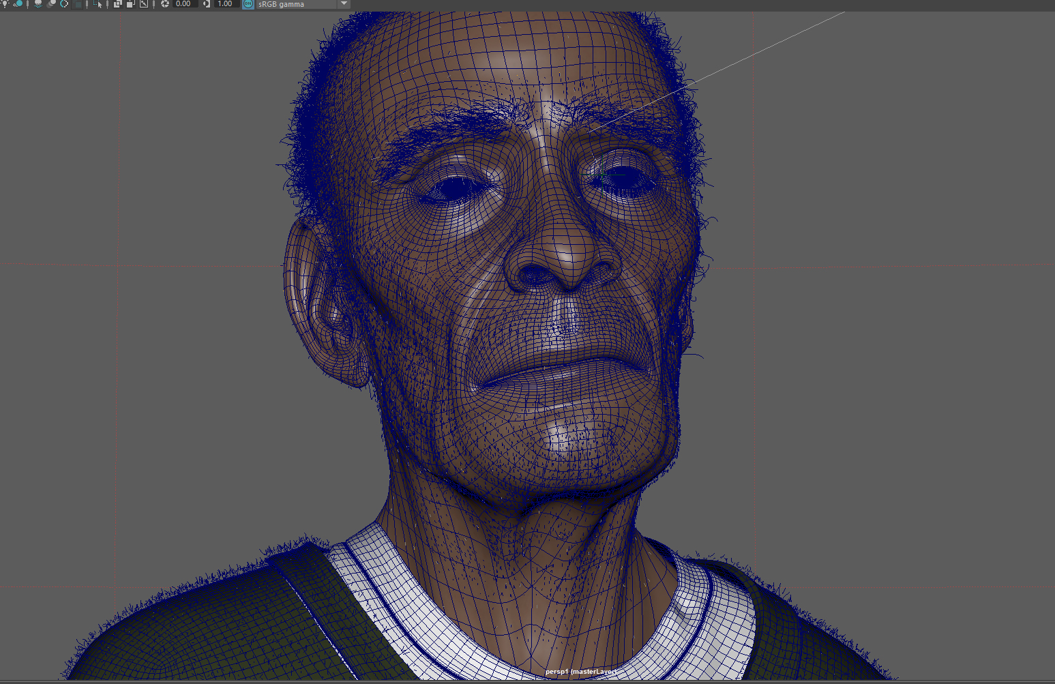1055x684 pixels.
Task: Toggle X-Ray Joints icon
Action: click(144, 3)
